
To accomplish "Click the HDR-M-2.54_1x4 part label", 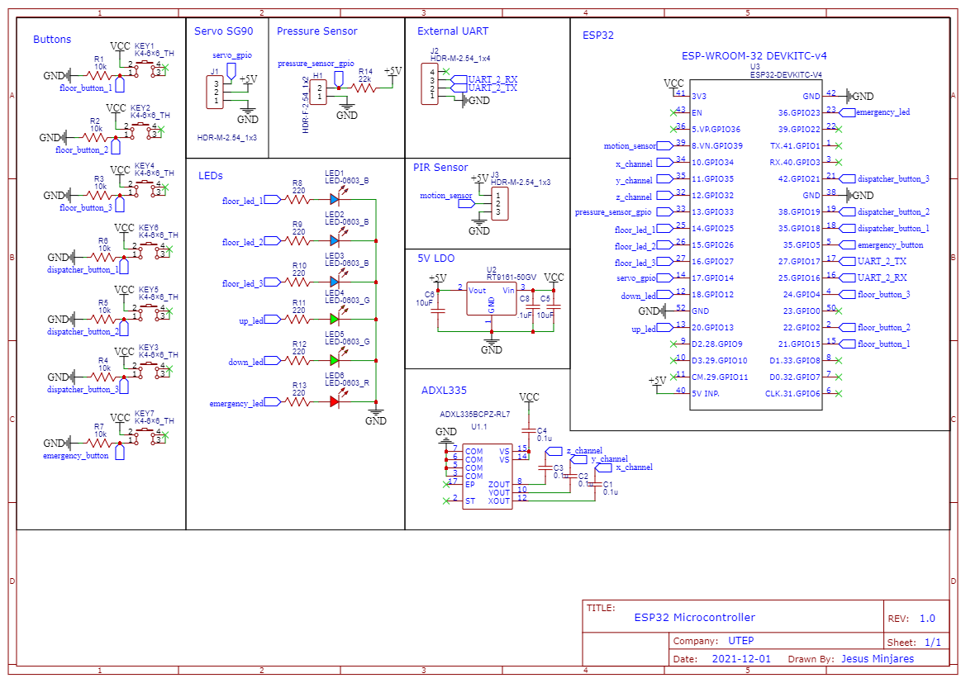I will click(x=459, y=59).
